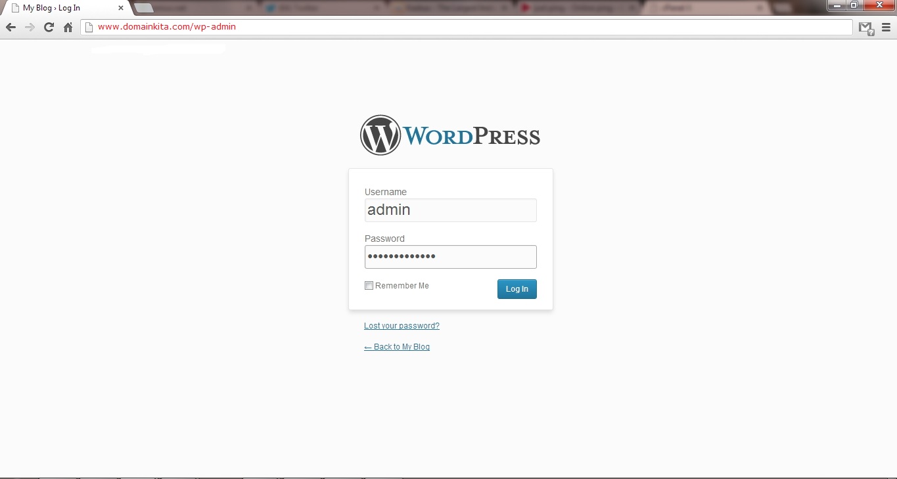Screen dimensions: 897x479
Task: Reload the current page
Action: tap(49, 27)
